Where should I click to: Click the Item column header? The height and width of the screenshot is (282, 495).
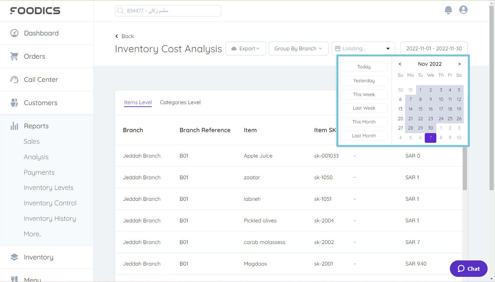tap(250, 130)
